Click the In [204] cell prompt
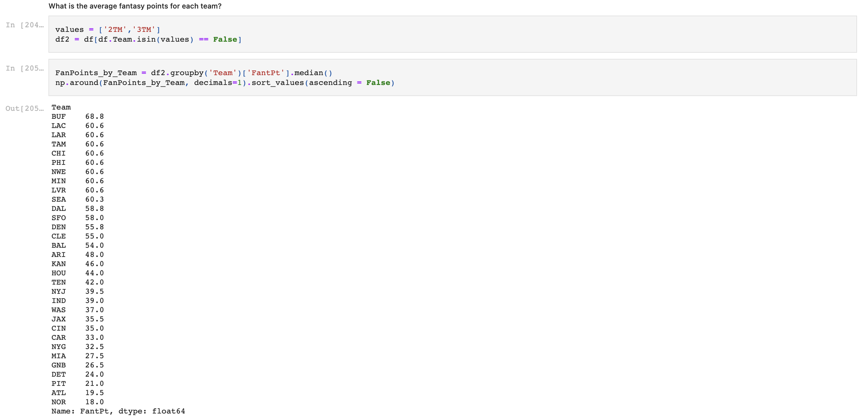Screen dimensions: 865x418 point(25,25)
